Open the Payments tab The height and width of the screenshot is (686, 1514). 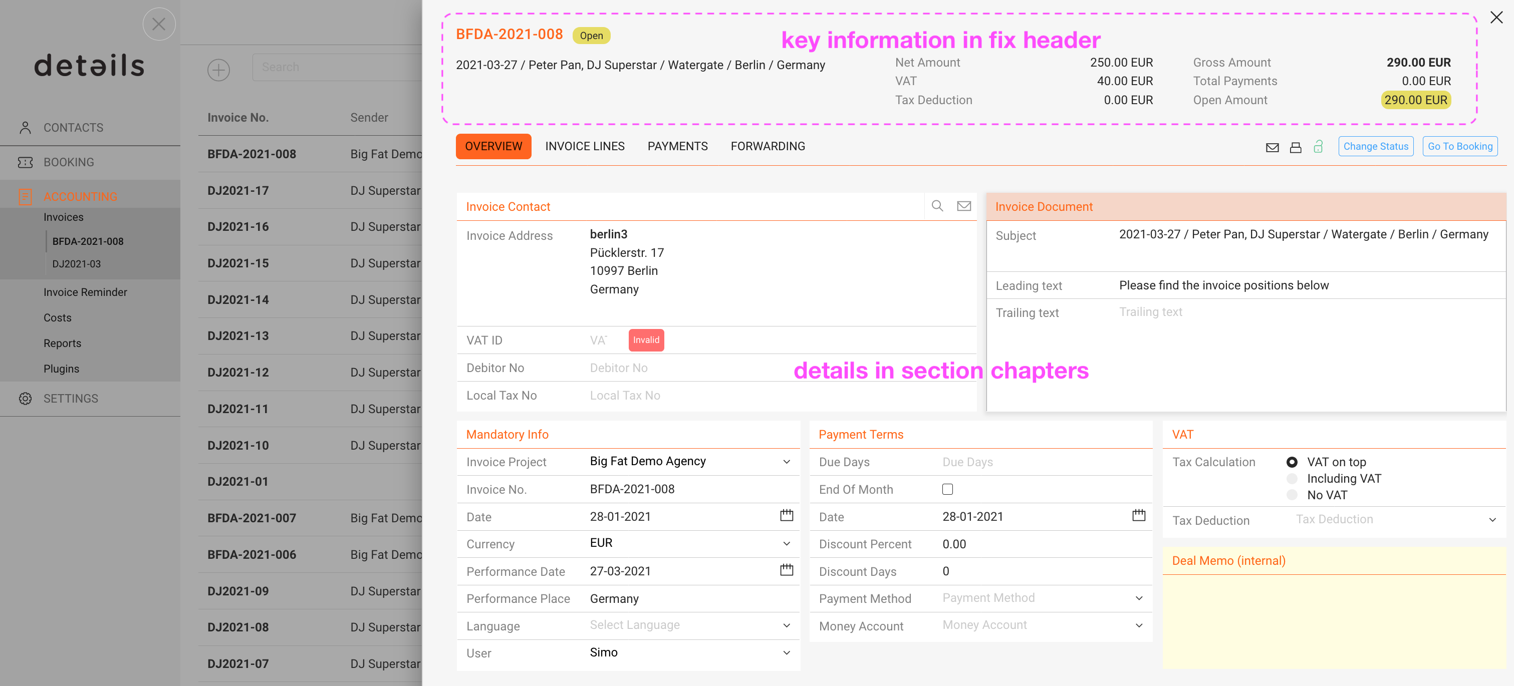(x=678, y=146)
